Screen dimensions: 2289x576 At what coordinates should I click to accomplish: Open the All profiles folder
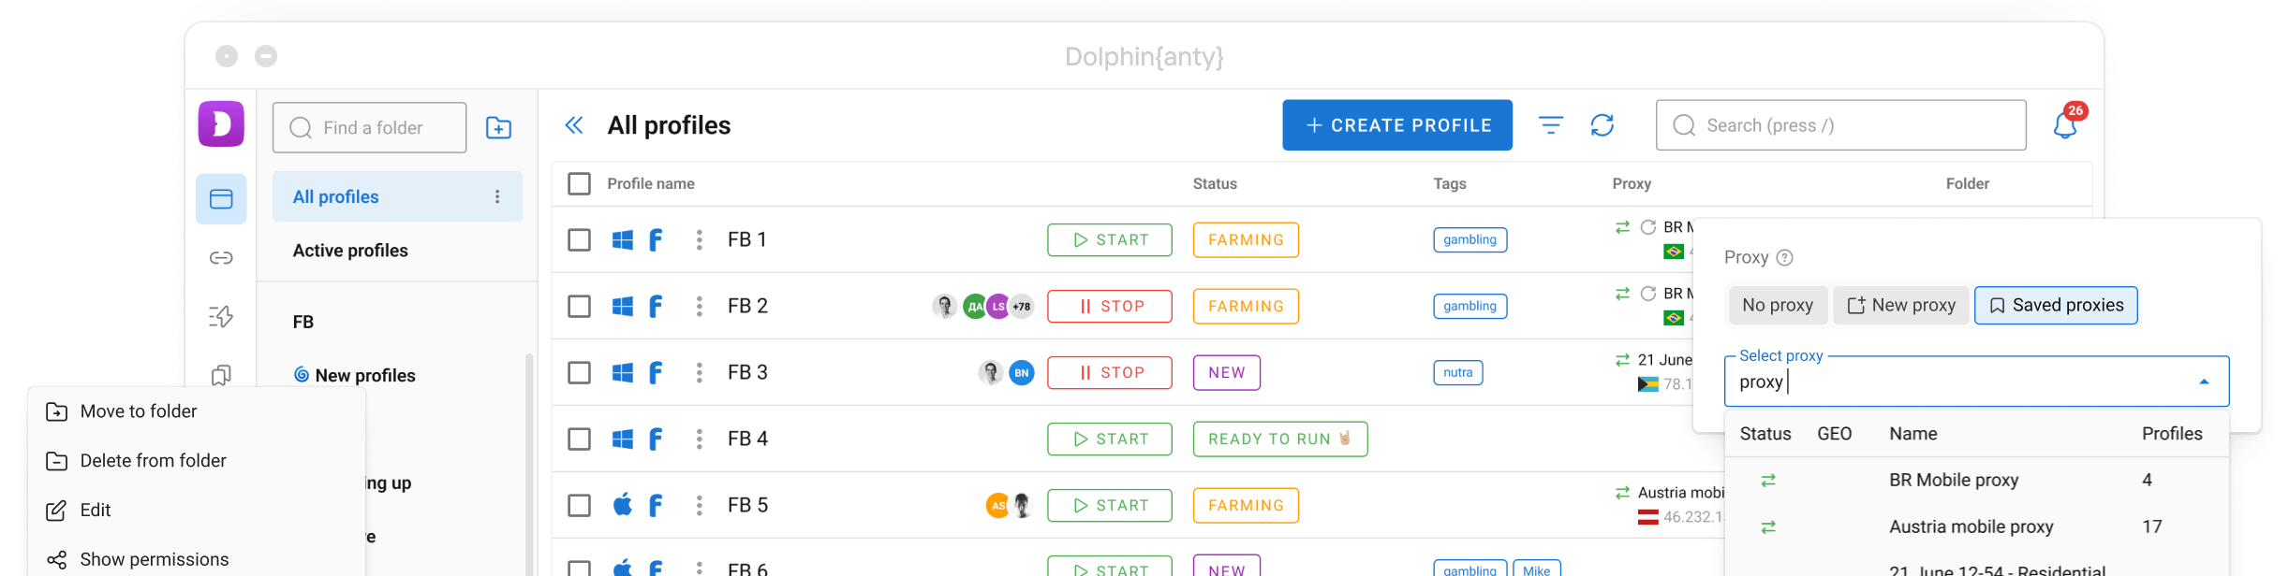click(397, 196)
